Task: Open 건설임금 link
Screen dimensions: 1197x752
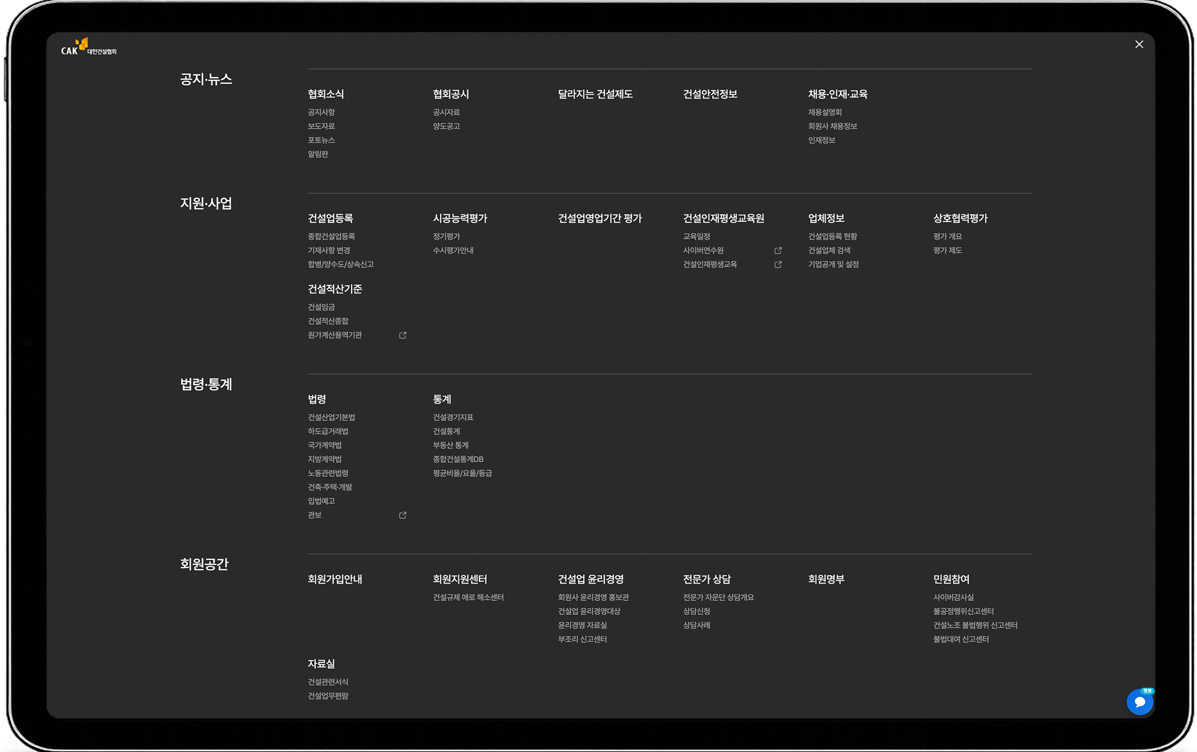Action: point(321,308)
